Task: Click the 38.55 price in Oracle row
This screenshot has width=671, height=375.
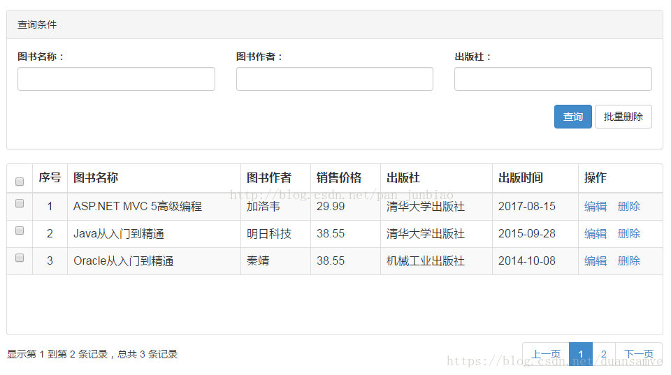Action: click(x=331, y=261)
